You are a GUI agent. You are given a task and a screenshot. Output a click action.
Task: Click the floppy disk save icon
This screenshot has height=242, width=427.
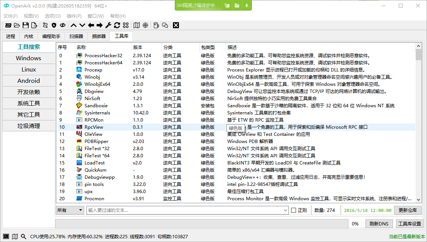pos(26,25)
